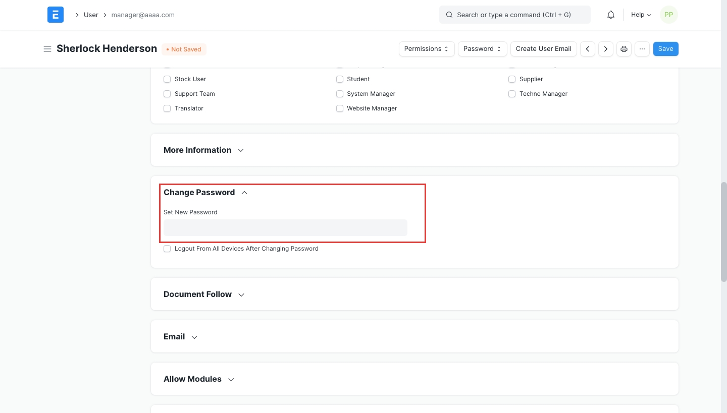Check the Stock User role
The image size is (727, 413).
(x=167, y=79)
